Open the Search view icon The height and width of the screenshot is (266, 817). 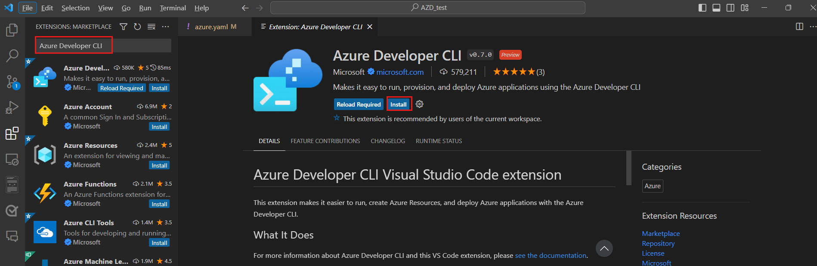pos(12,55)
